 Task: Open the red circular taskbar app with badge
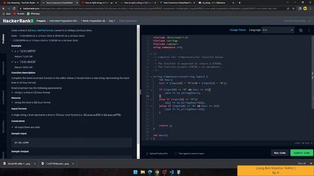pyautogui.click(x=164, y=172)
